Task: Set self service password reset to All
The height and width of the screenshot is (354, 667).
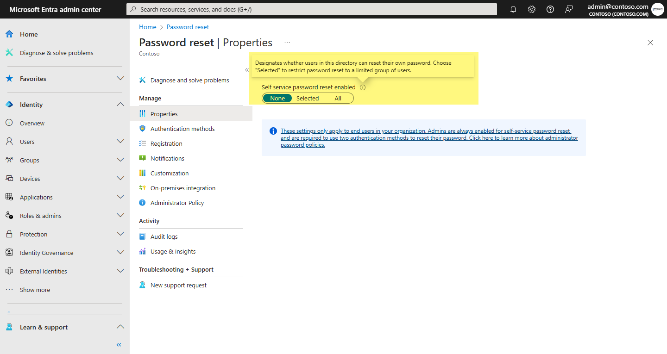Action: coord(338,98)
